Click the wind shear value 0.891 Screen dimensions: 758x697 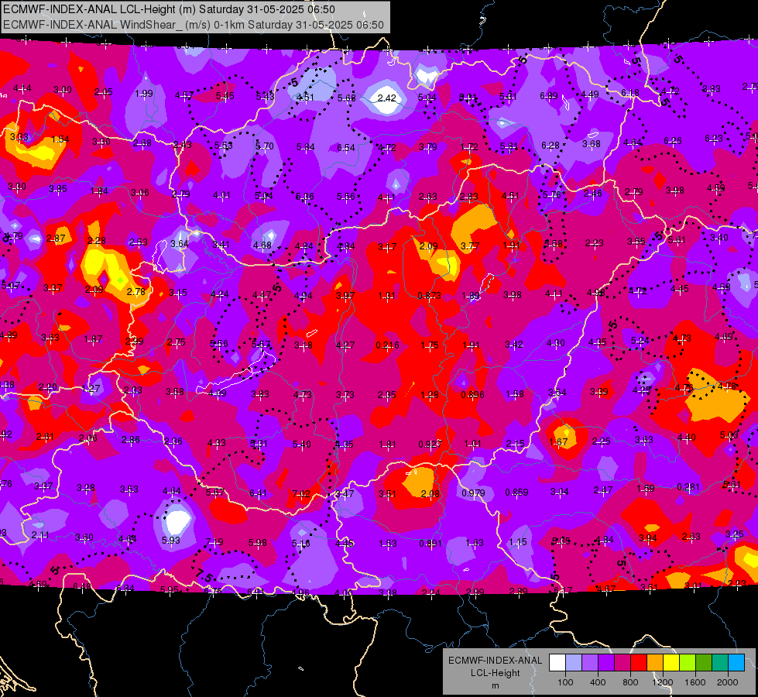tap(430, 543)
